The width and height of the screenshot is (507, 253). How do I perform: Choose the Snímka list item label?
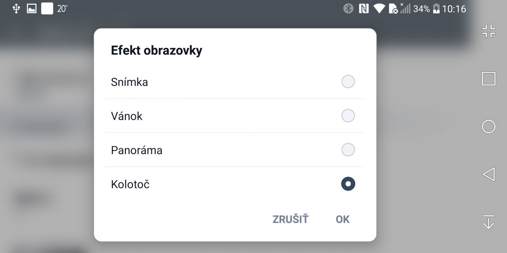(x=129, y=82)
